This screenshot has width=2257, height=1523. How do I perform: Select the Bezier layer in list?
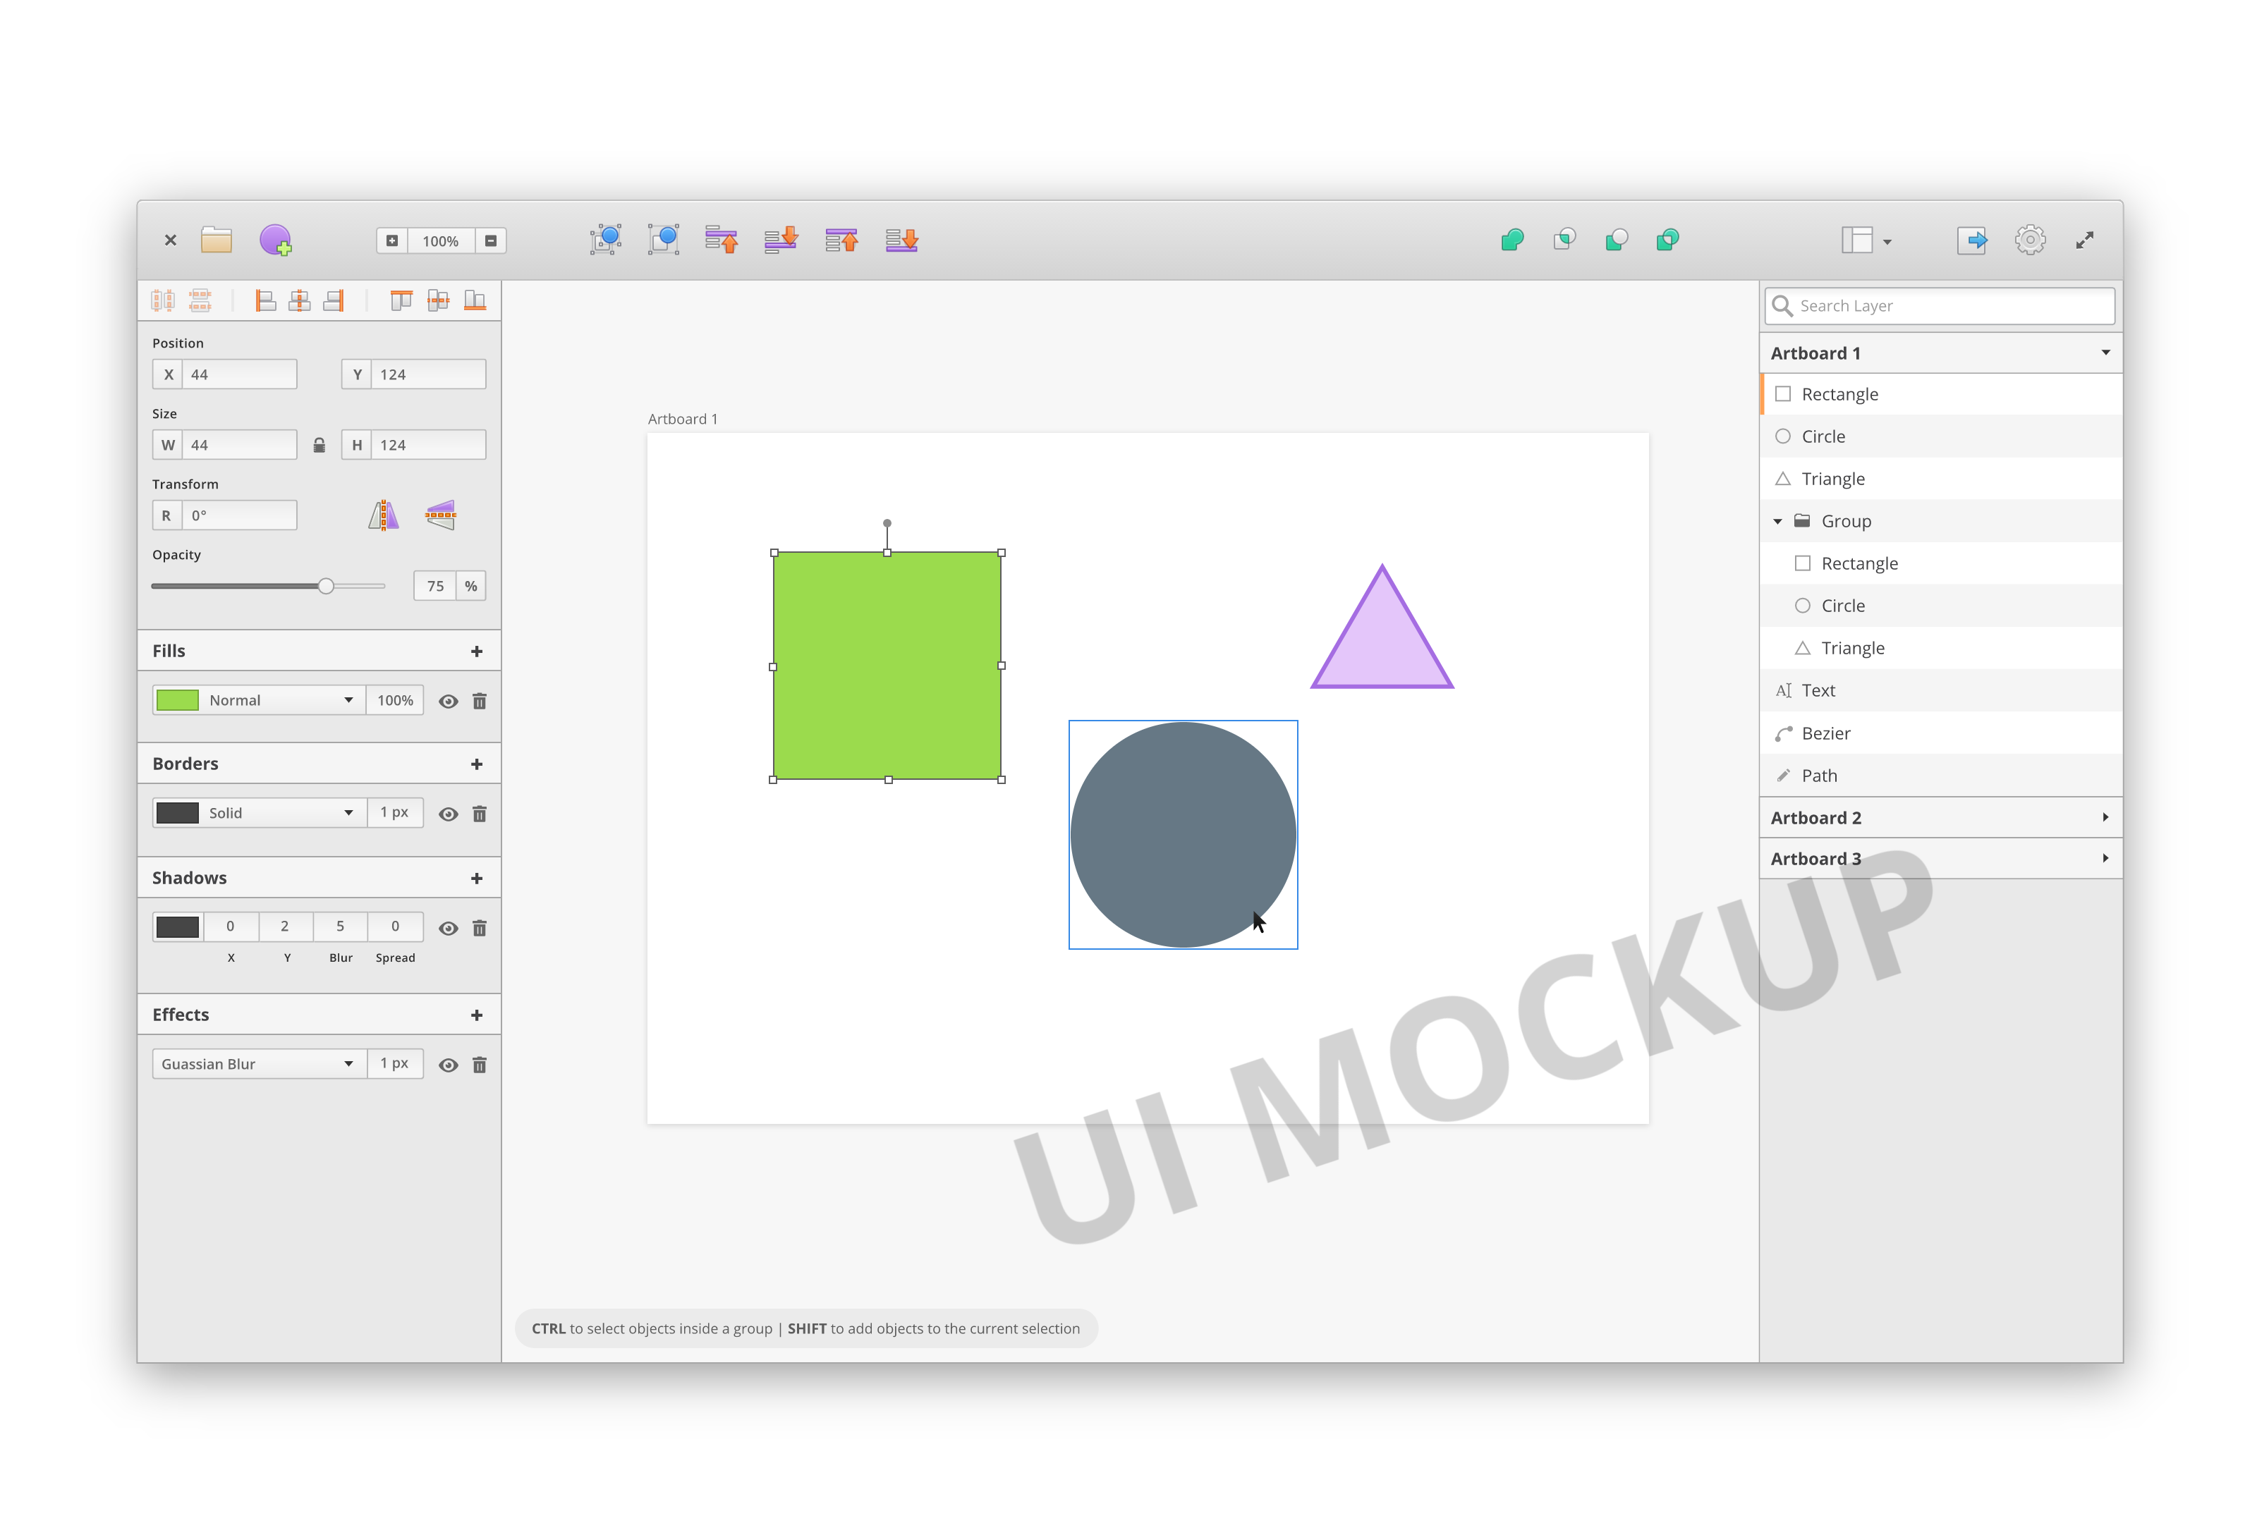coord(1826,734)
